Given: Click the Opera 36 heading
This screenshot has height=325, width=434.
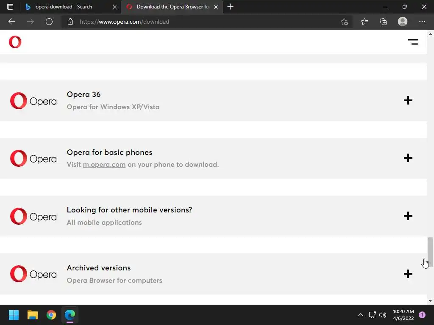Looking at the screenshot, I should click(x=83, y=94).
